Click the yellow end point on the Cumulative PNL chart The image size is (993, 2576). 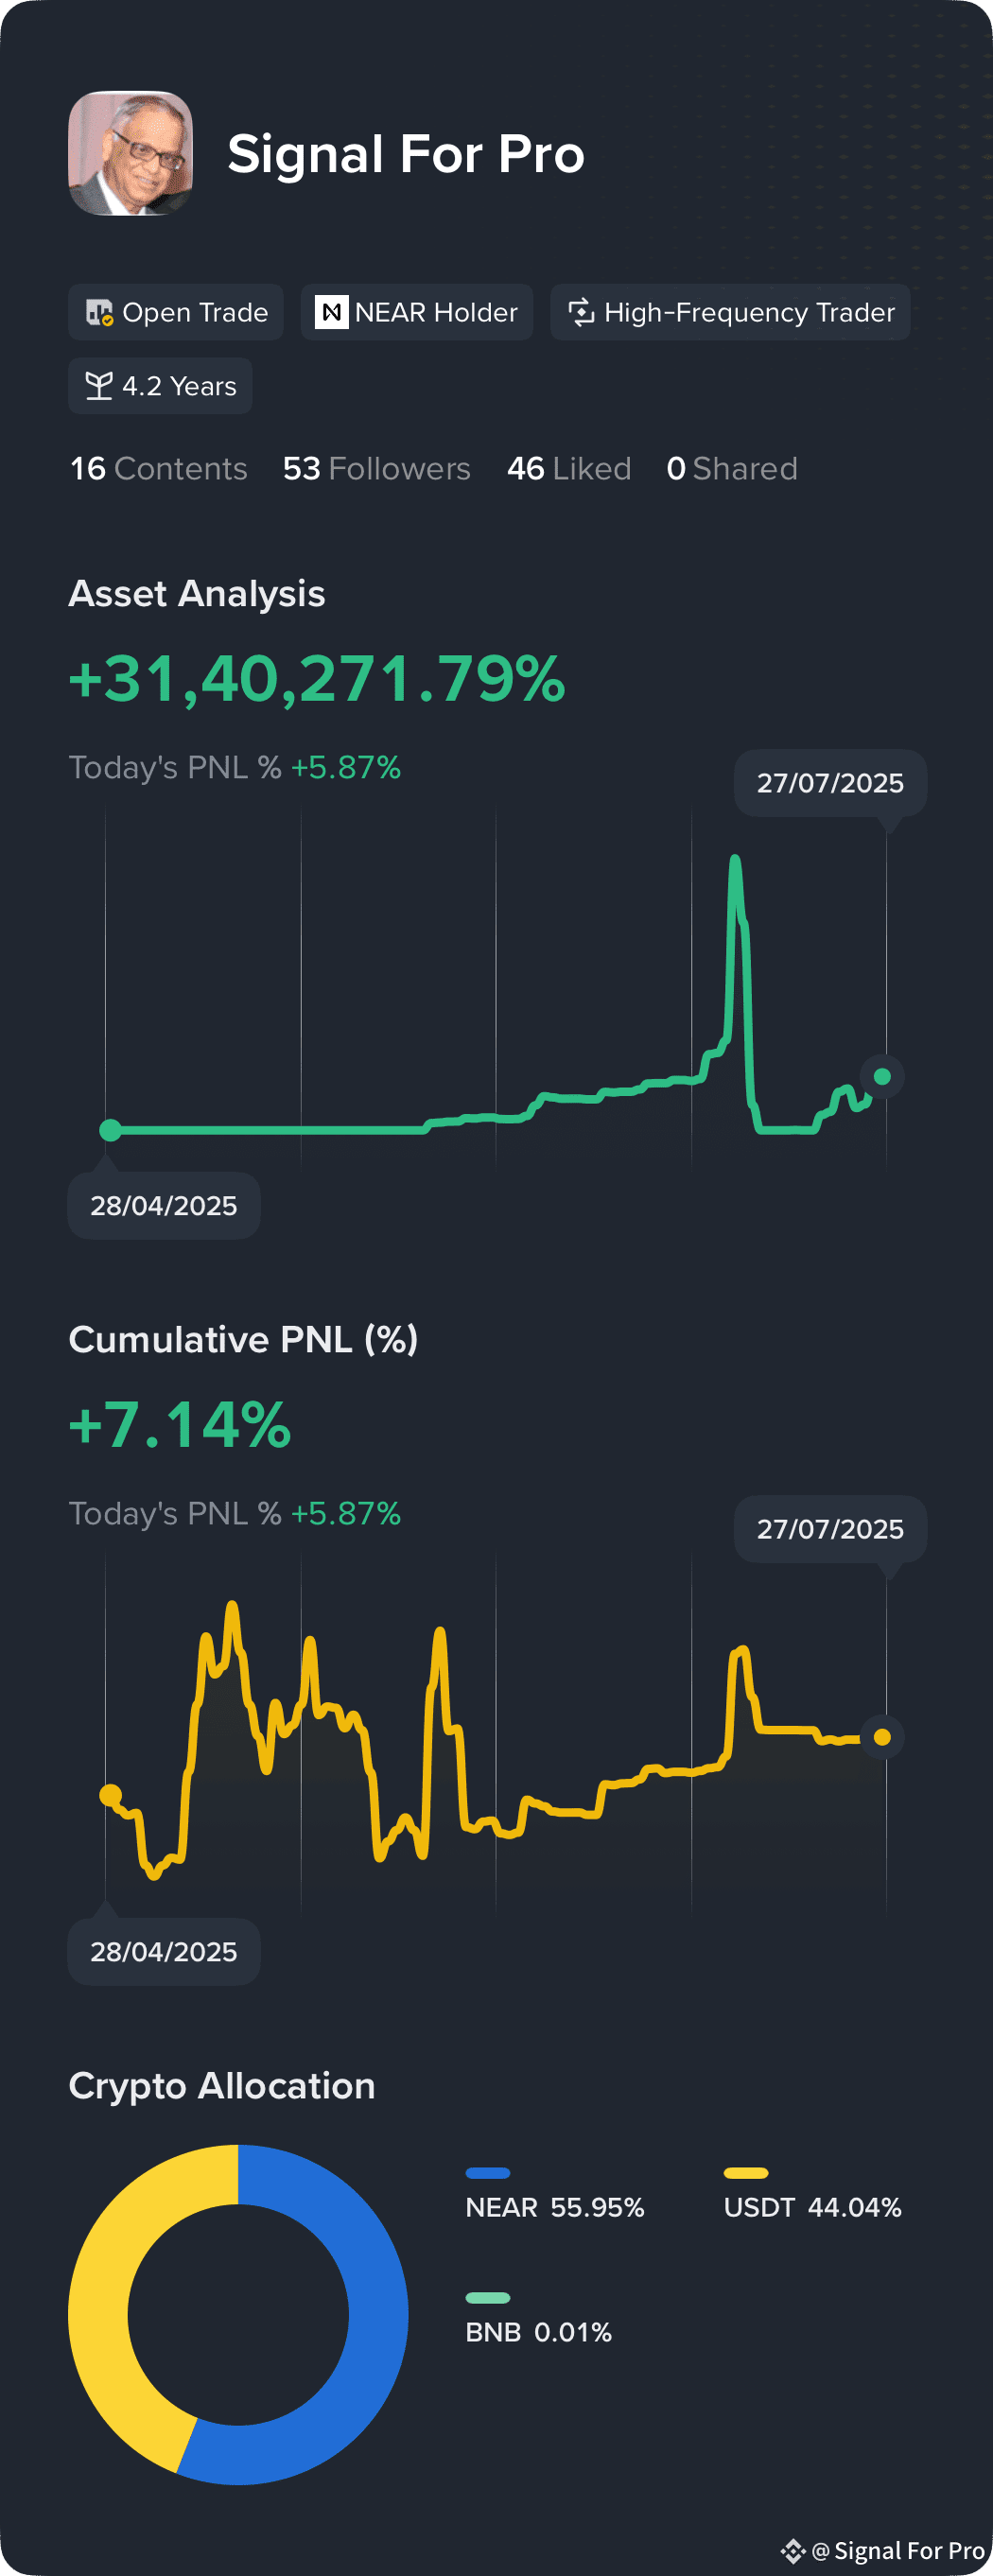[882, 1736]
